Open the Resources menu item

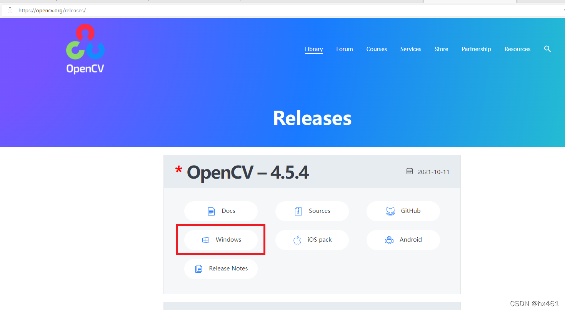[517, 49]
